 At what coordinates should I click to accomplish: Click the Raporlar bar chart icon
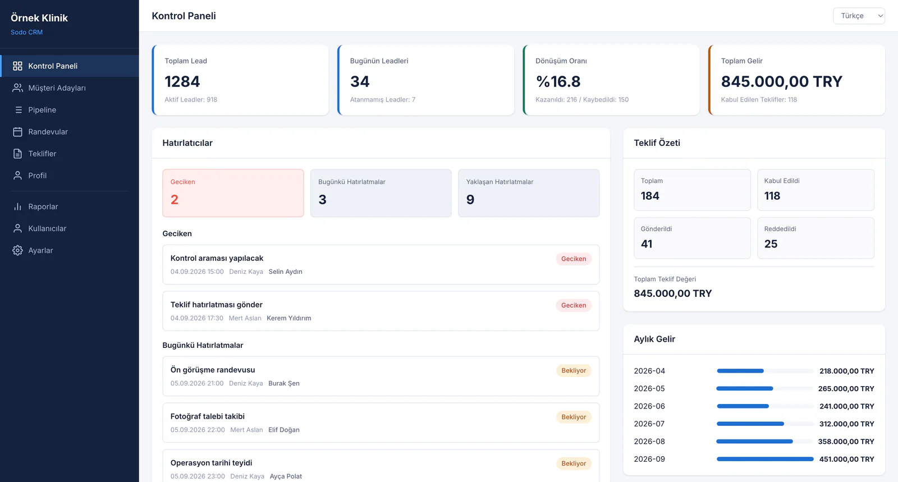click(17, 206)
